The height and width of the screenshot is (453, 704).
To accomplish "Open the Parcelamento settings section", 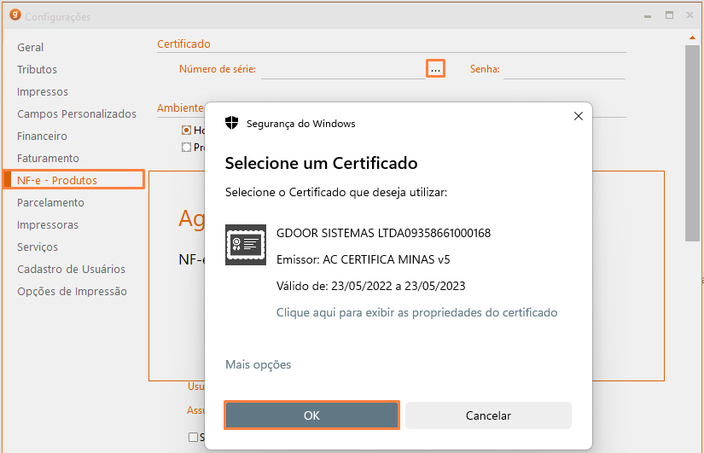I will (x=50, y=202).
